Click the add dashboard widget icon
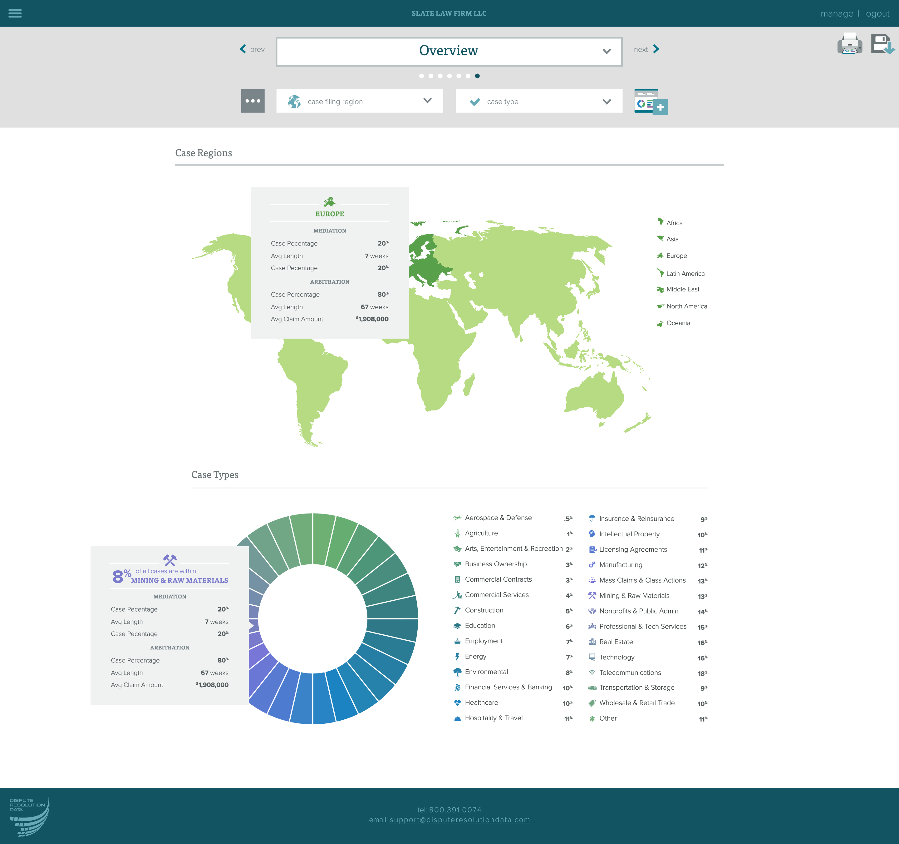Image resolution: width=899 pixels, height=844 pixels. point(651,102)
